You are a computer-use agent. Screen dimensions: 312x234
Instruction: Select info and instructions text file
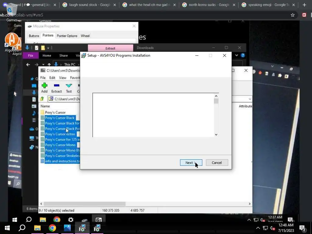point(60,161)
